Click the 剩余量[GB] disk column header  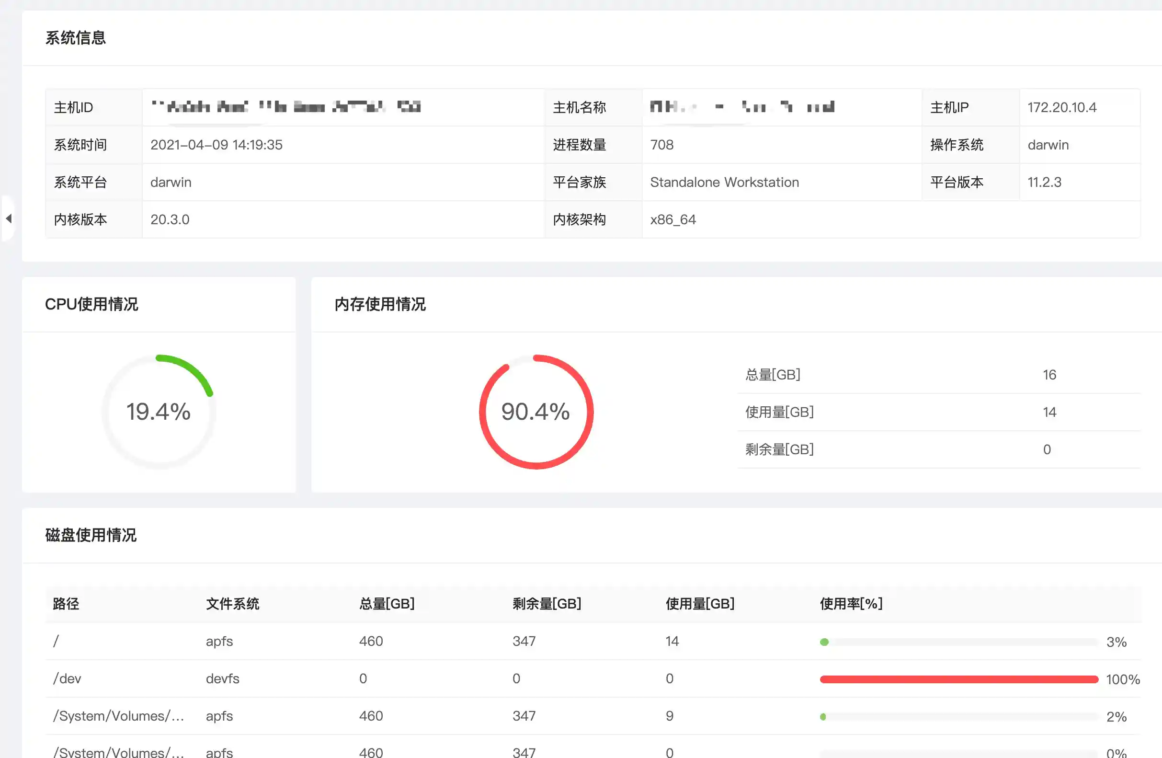(x=547, y=604)
